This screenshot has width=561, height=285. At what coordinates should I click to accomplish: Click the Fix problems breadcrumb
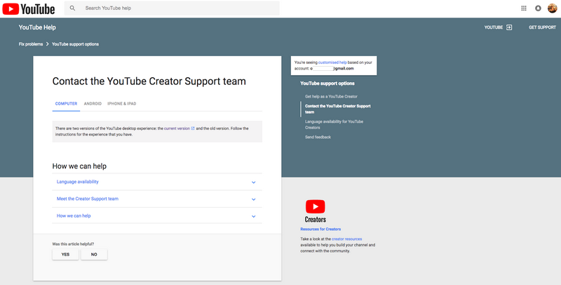pyautogui.click(x=31, y=44)
